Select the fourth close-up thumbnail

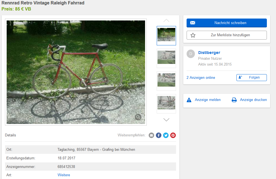click(166, 104)
